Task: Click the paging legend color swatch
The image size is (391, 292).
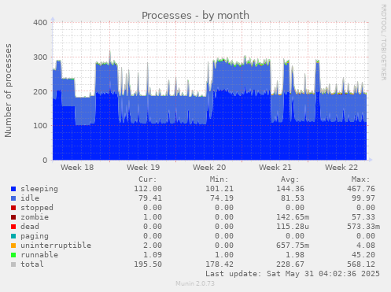Action: tap(13, 236)
